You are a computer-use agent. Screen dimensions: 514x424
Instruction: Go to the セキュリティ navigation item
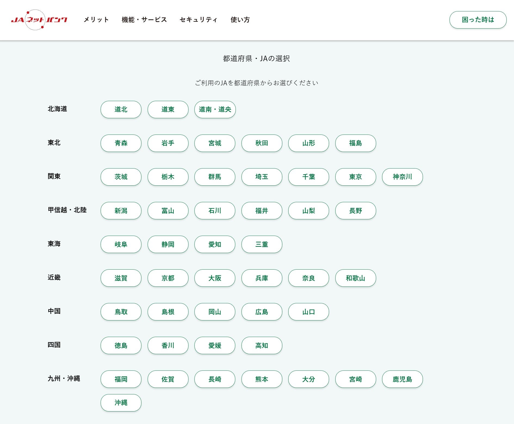pos(199,20)
